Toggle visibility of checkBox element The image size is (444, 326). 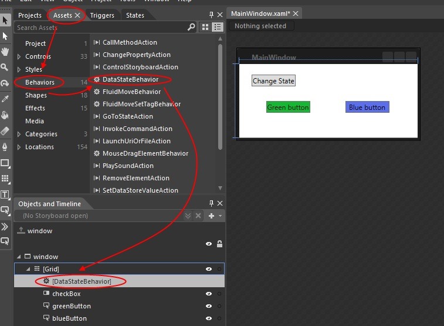208,294
